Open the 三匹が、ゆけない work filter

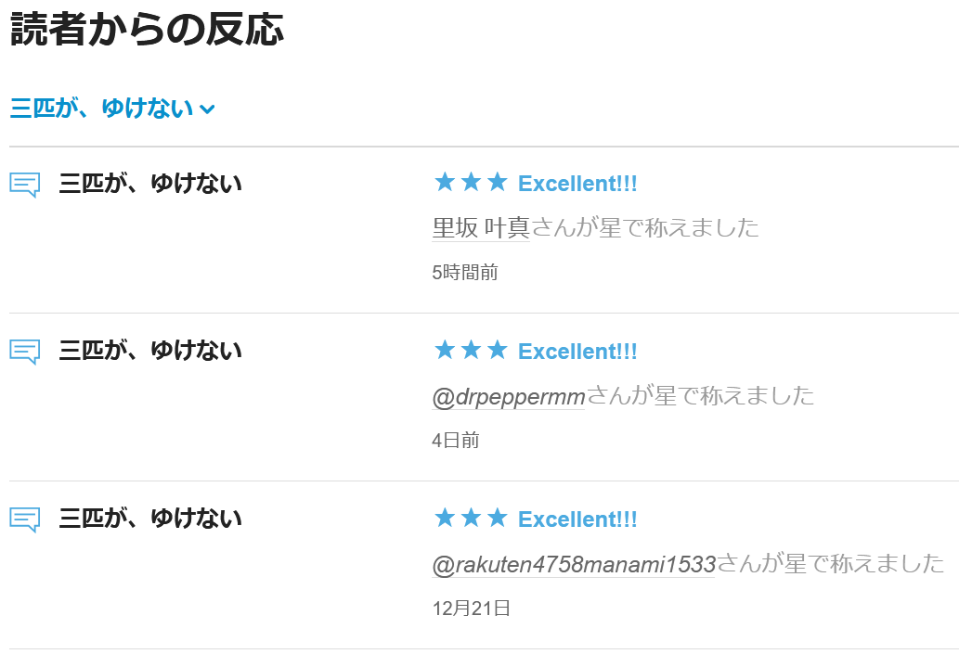click(102, 109)
